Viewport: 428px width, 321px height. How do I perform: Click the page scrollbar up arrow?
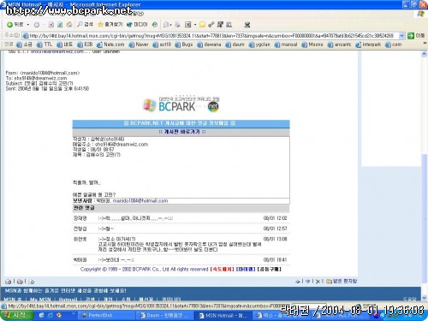(425, 54)
